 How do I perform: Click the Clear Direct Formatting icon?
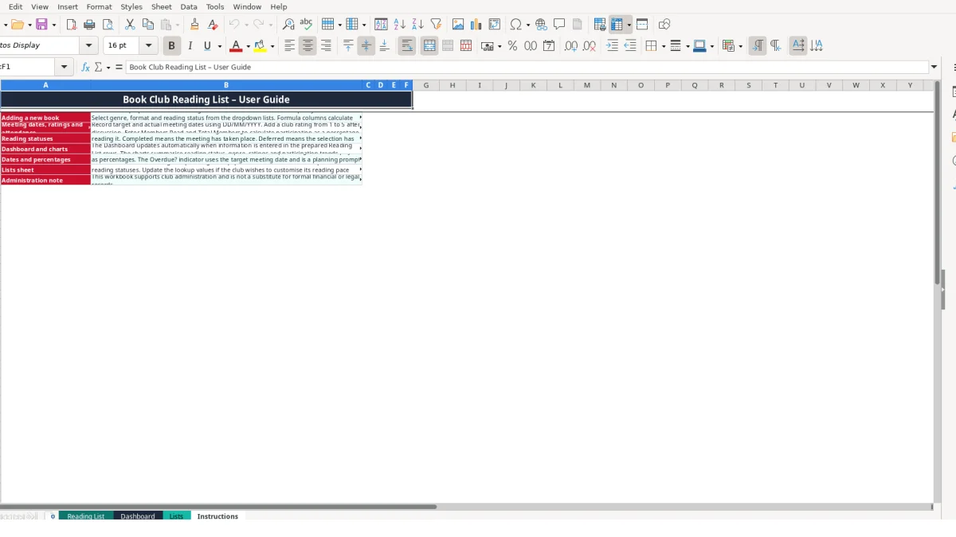point(212,25)
